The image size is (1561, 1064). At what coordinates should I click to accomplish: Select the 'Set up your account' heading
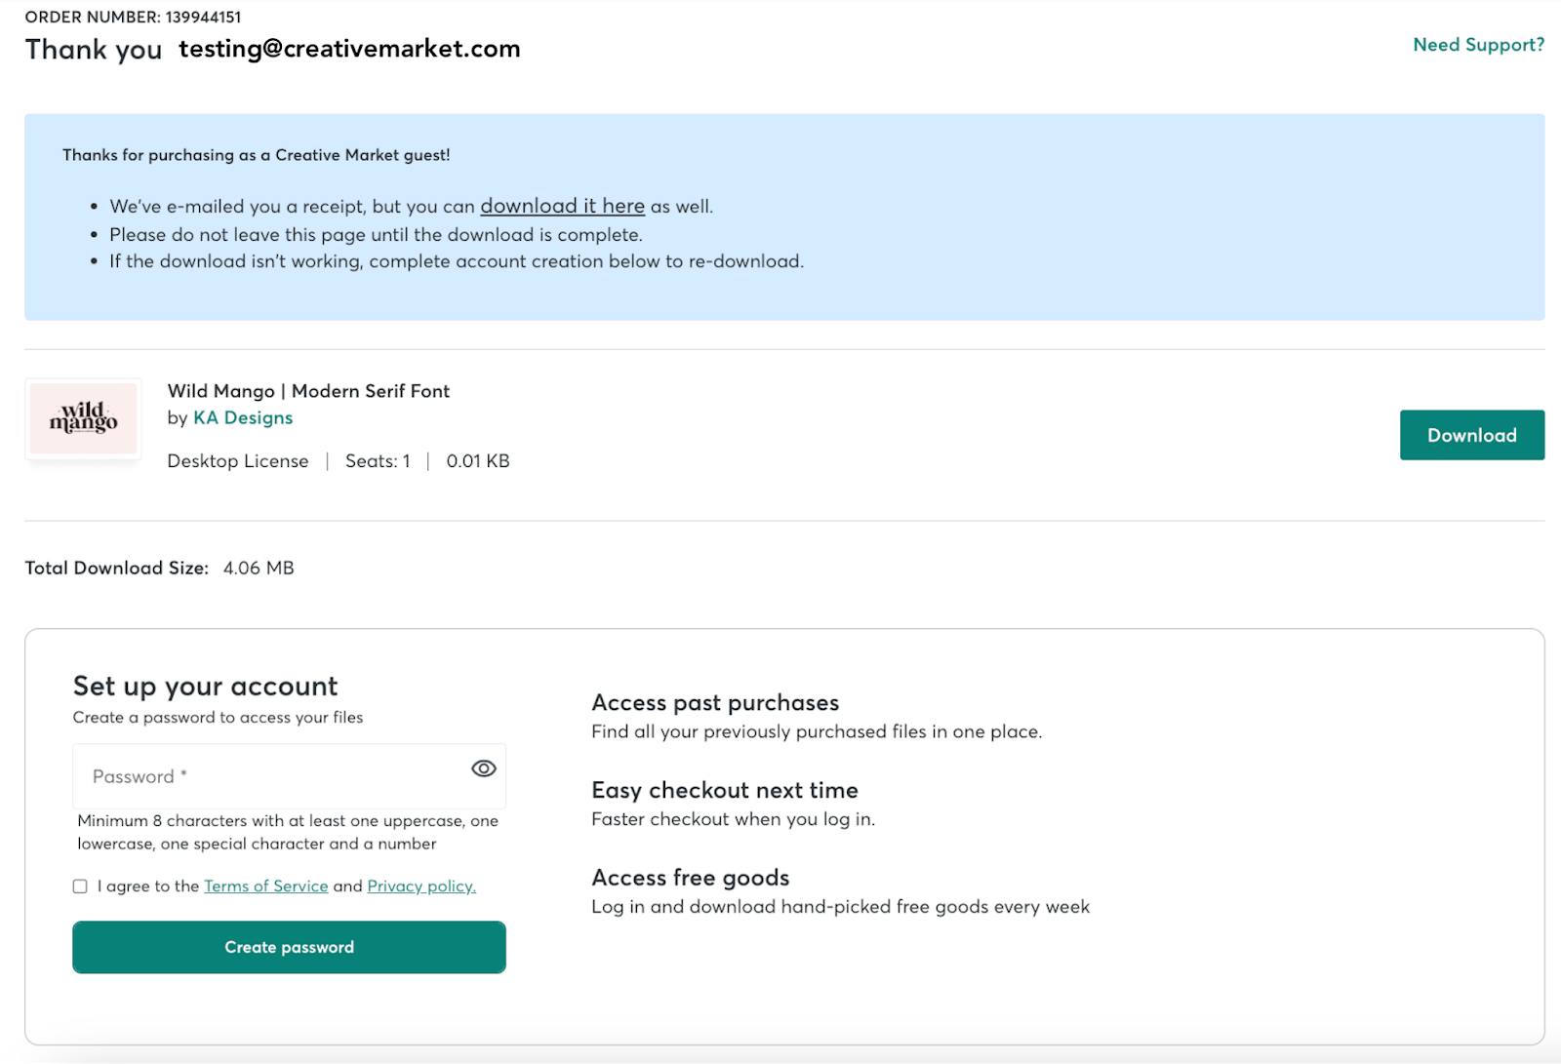pos(205,686)
